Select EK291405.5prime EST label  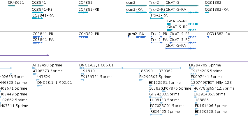(210, 94)
